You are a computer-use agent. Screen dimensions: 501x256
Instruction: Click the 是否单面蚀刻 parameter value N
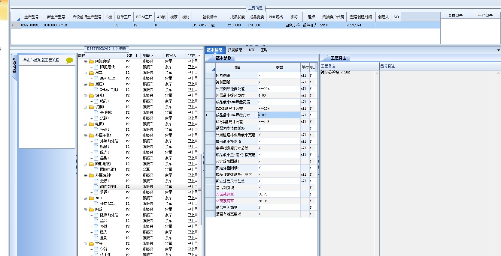[x=279, y=207]
